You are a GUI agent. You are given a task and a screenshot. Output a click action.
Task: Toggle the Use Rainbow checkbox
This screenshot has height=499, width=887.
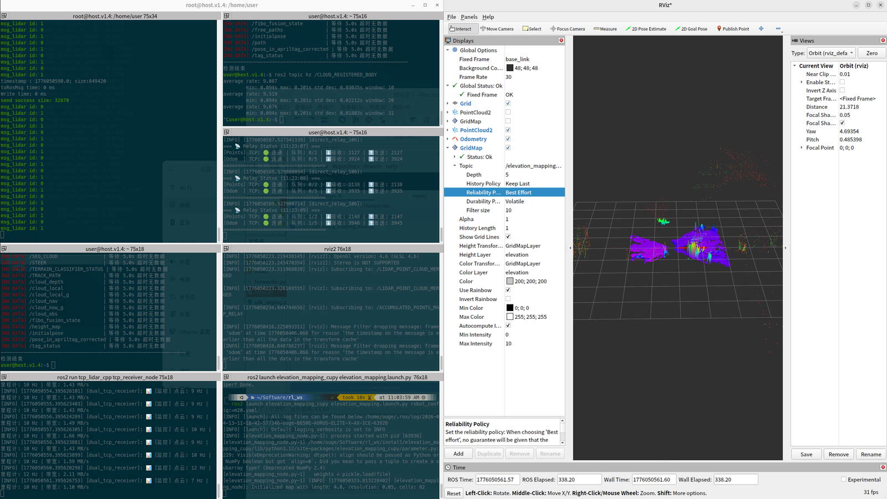click(508, 290)
